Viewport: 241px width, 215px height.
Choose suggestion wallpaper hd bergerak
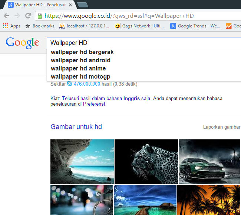144,52
